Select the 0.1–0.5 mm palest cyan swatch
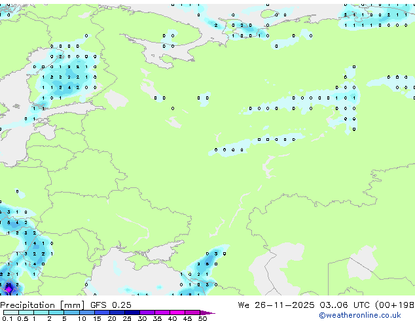This screenshot has height=321, width=415. click(11, 312)
